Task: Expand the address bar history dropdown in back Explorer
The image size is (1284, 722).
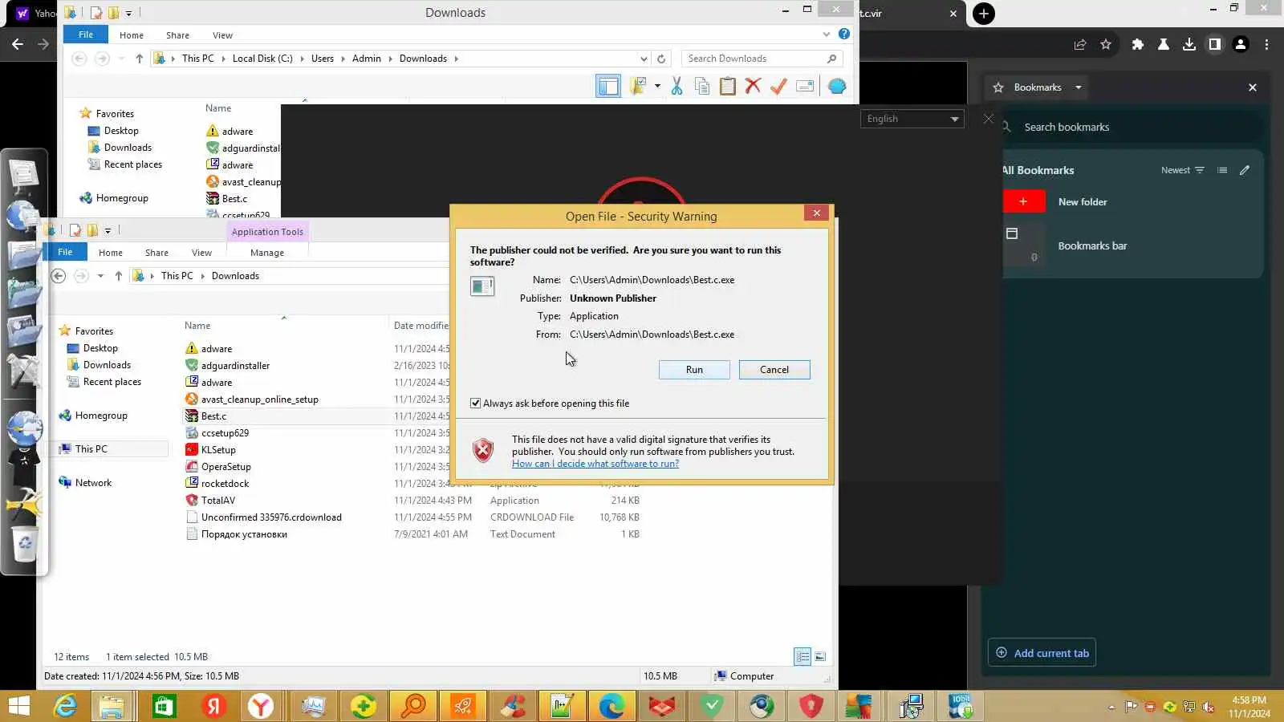Action: pos(644,59)
